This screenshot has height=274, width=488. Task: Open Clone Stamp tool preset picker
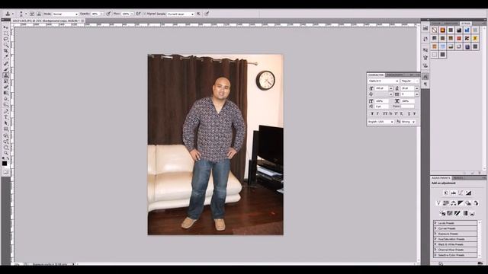pos(10,14)
